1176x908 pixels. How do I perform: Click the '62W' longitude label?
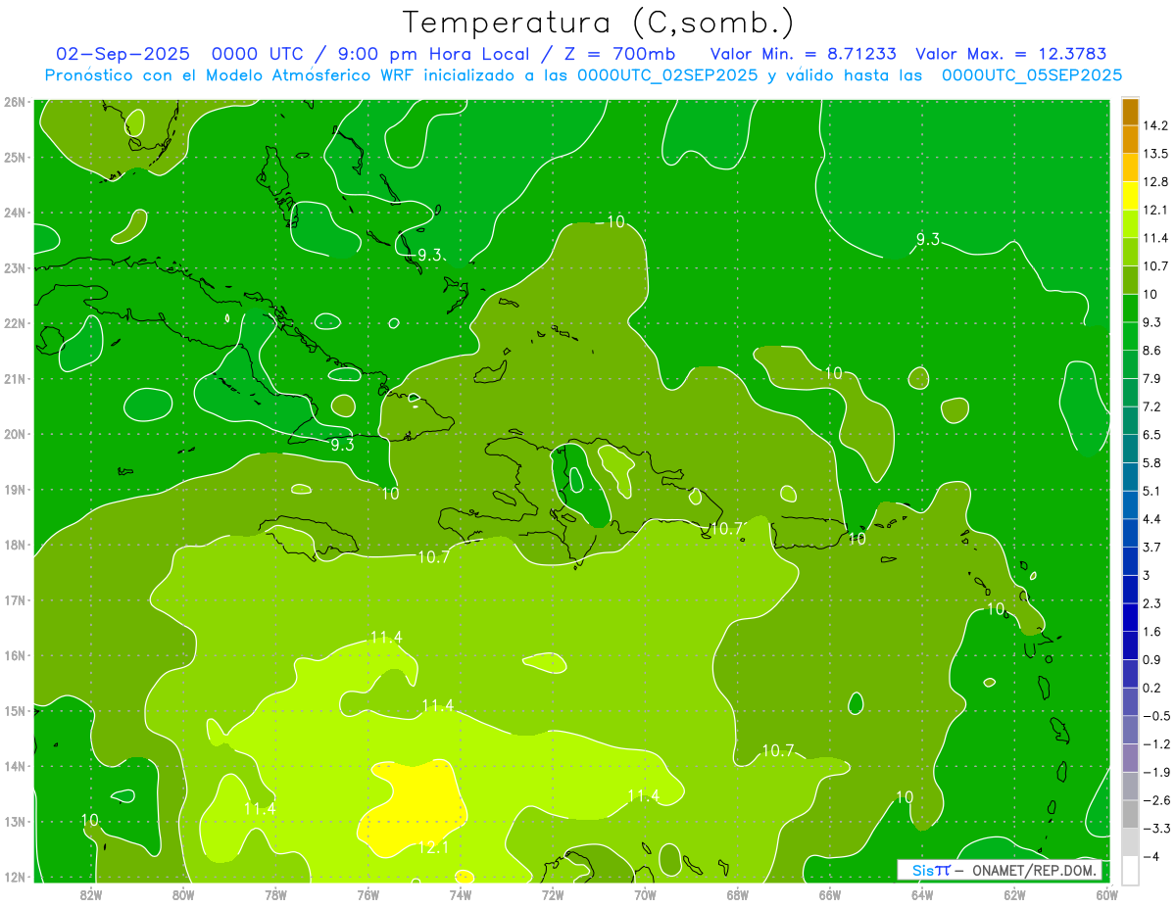[x=1014, y=893]
